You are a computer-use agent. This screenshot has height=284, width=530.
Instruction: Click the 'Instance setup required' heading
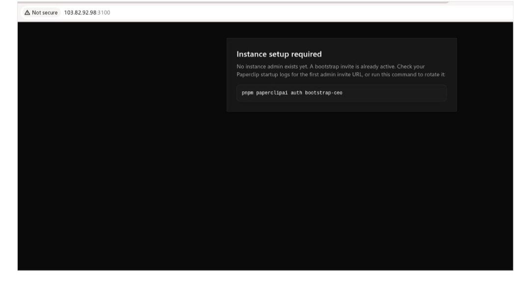(x=279, y=54)
